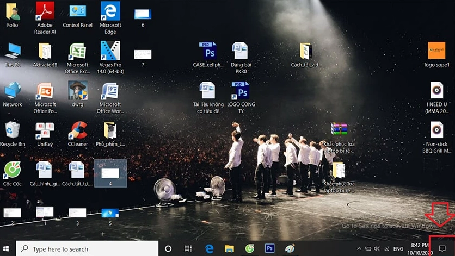This screenshot has height=256, width=455.
Task: Open Cốc Cốc from the taskbar
Action: point(250,248)
